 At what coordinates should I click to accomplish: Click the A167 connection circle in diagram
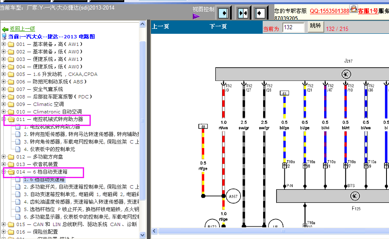(x=233, y=196)
